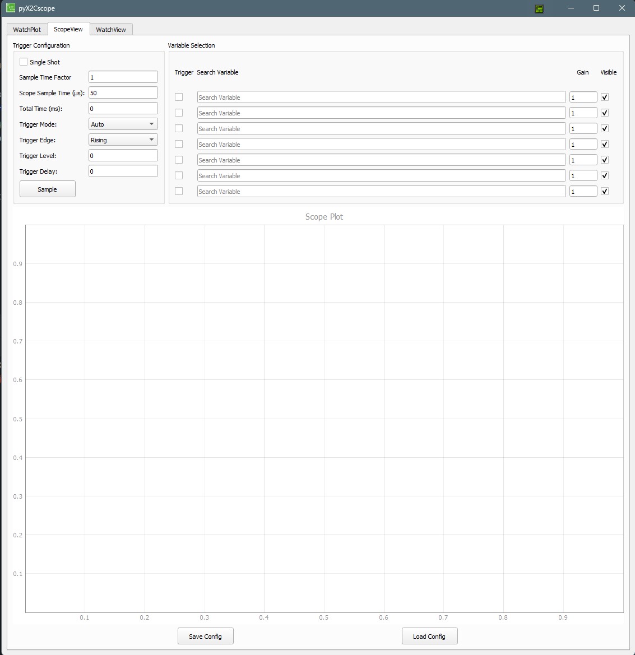Screen dimensions: 635x655
Task: Click the Save Config button
Action: [206, 636]
